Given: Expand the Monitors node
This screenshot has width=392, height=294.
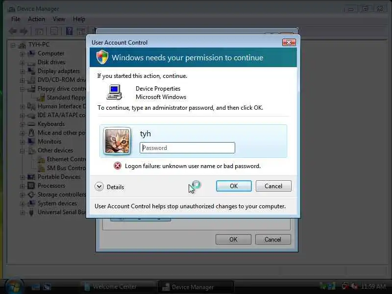Looking at the screenshot, I should click(22, 142).
